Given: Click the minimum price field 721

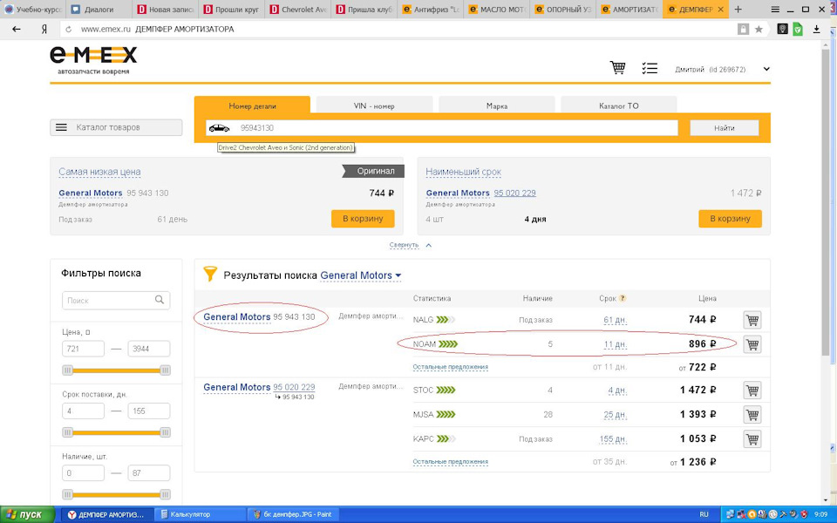Looking at the screenshot, I should [x=84, y=349].
